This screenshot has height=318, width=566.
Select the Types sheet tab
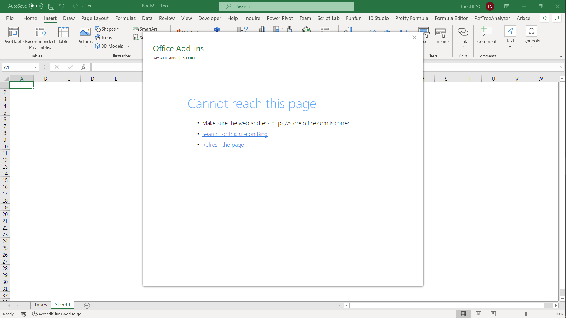point(40,305)
